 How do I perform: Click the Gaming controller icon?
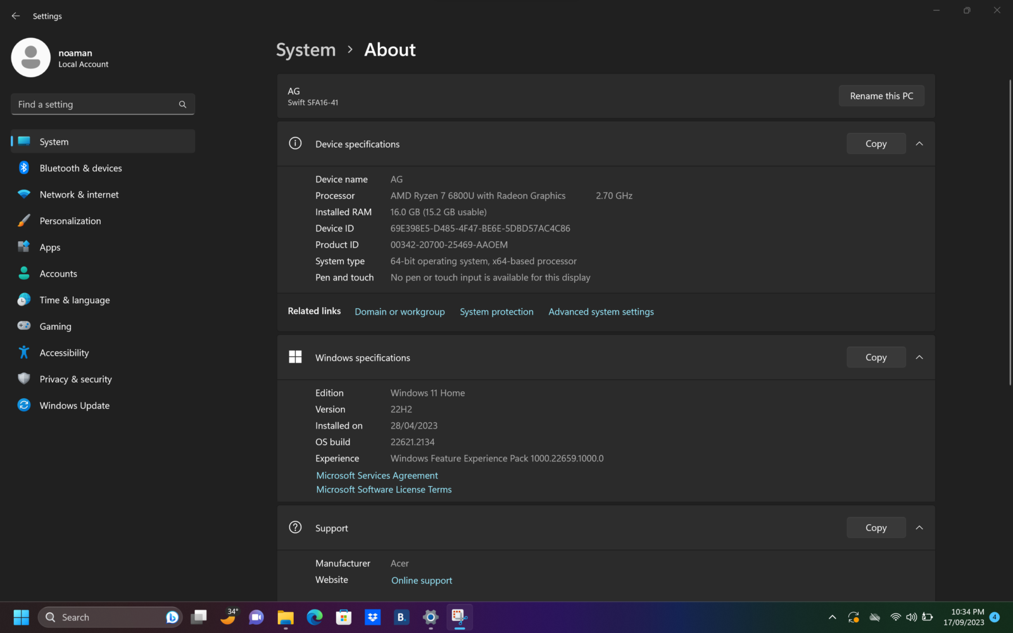click(24, 326)
